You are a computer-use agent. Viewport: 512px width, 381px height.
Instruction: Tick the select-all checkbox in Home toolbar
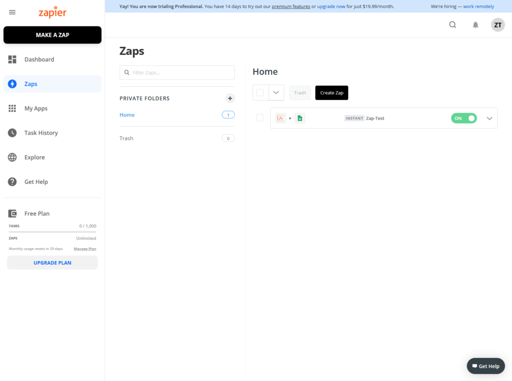[x=260, y=93]
